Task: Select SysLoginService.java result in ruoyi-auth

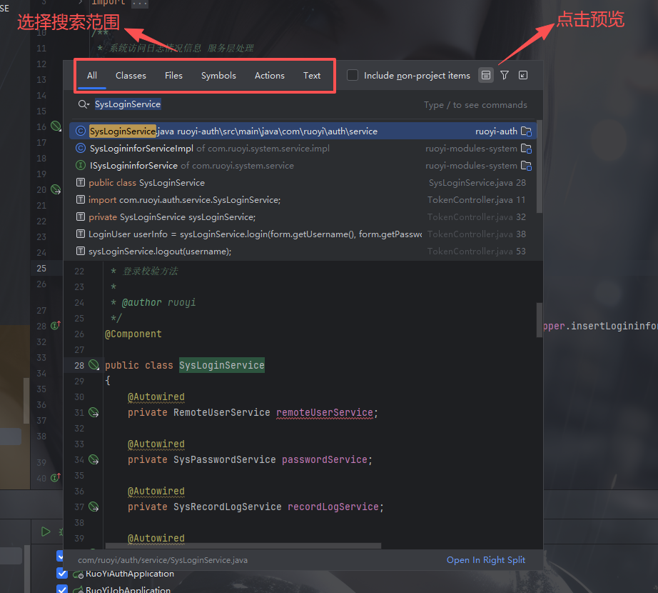Action: point(303,131)
